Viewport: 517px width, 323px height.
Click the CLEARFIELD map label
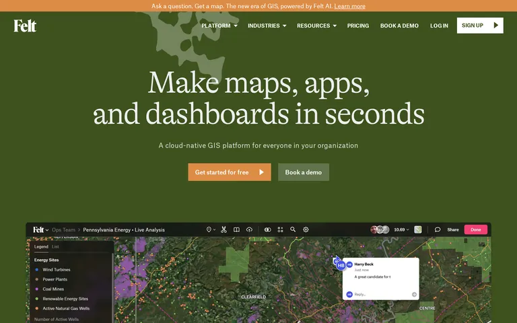[x=253, y=297]
